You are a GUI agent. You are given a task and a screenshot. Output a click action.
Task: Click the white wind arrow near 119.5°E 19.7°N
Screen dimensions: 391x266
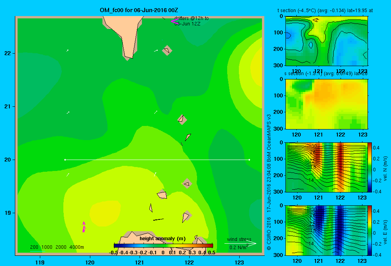point(68,175)
